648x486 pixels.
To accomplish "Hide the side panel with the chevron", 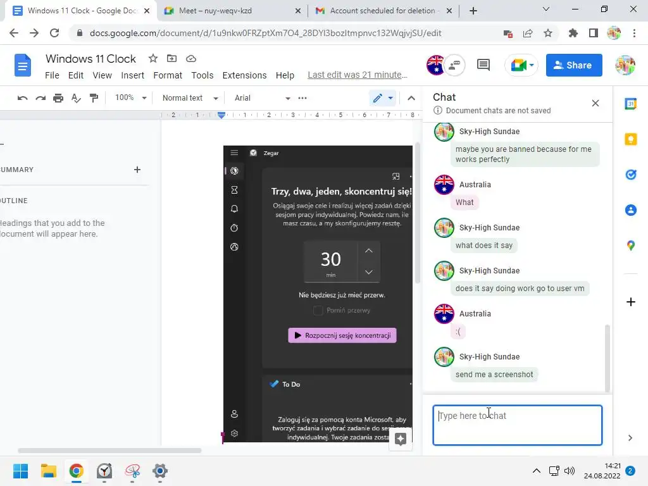I will point(630,438).
